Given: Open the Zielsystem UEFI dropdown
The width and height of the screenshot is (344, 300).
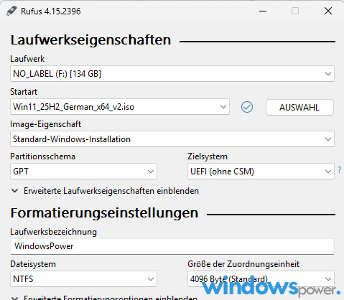Looking at the screenshot, I should (261, 172).
